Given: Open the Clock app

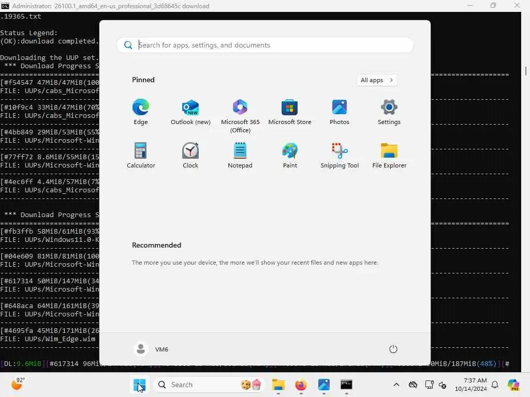Looking at the screenshot, I should [190, 155].
